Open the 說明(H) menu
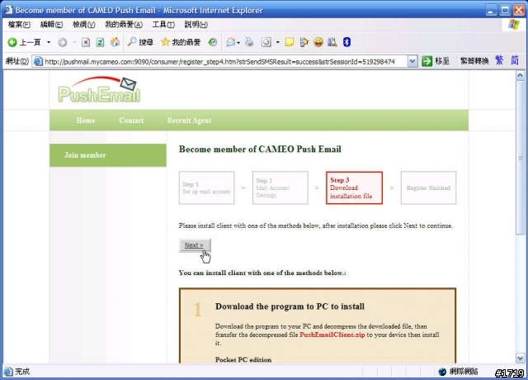Viewport: 528px width, 380px height. pos(196,25)
